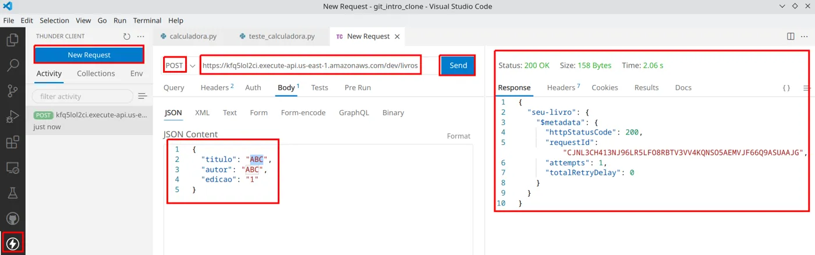
Task: Open Source Control view
Action: pyautogui.click(x=12, y=91)
